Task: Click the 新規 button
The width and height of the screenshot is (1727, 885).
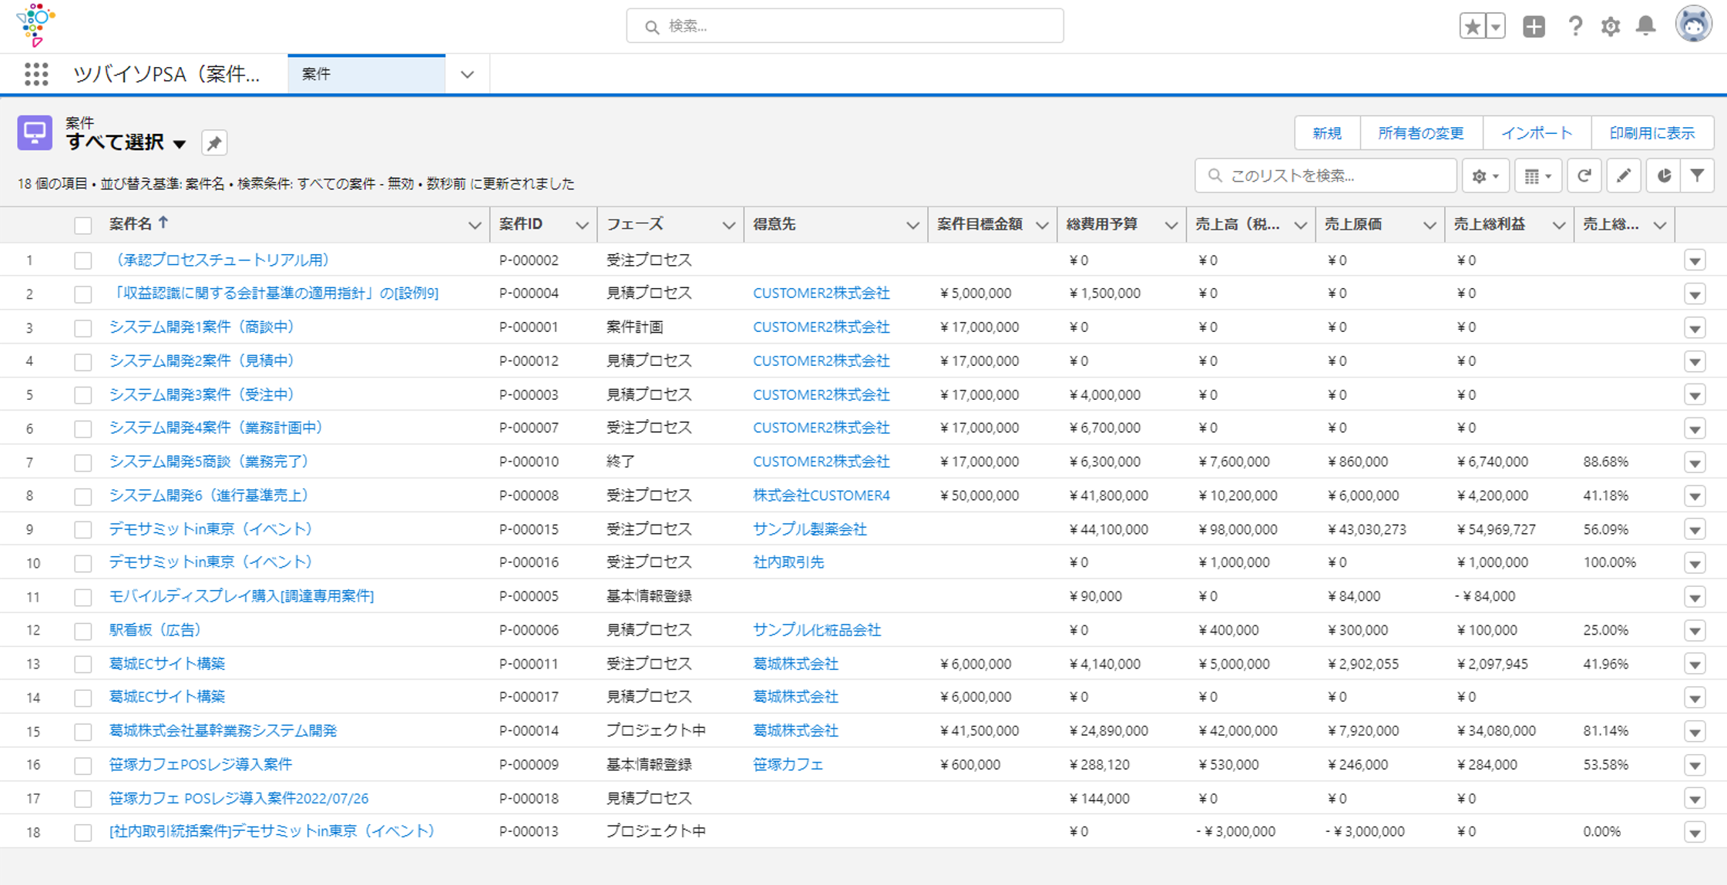Action: point(1327,133)
